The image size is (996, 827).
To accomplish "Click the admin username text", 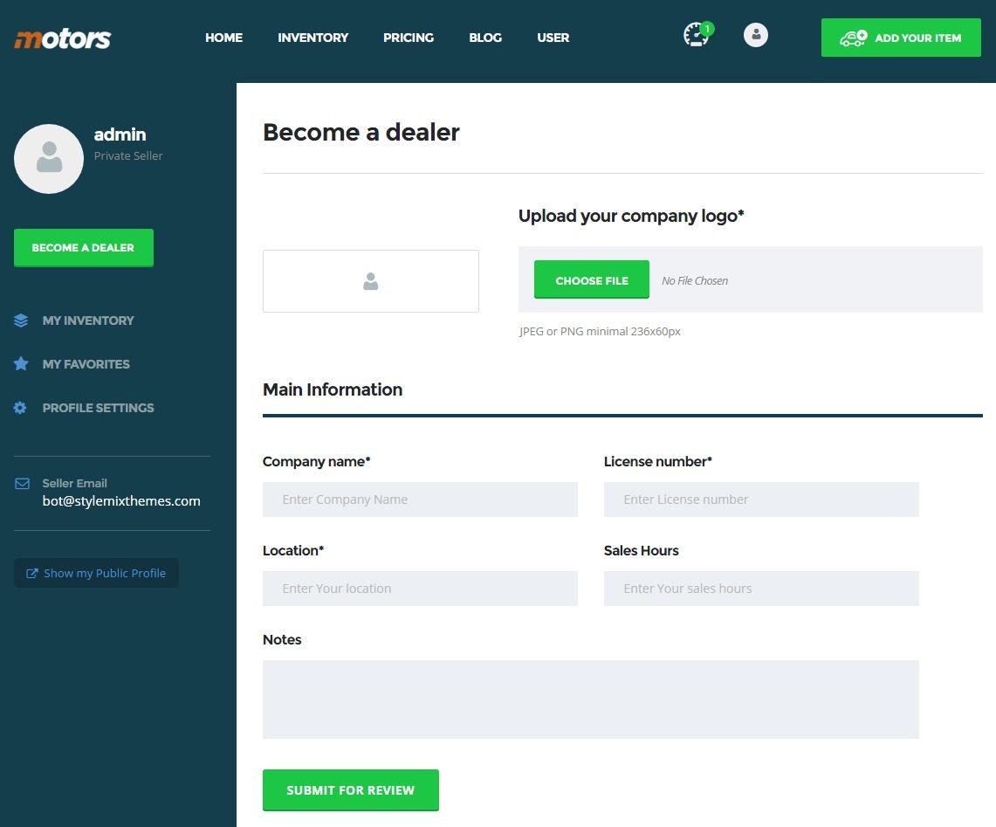I will 120,134.
